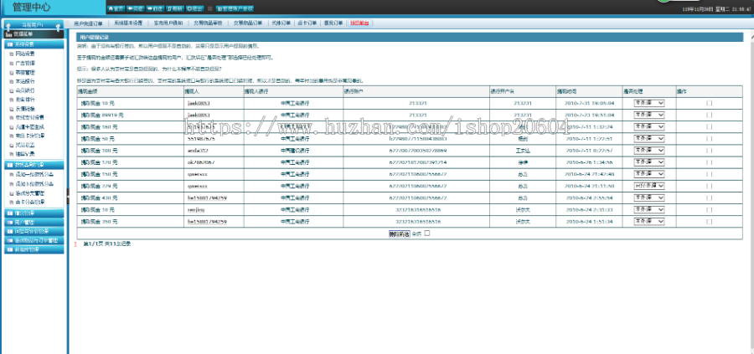The width and height of the screenshot is (754, 354).
Task: Click the 删除所选 delete selected button
Action: point(399,234)
